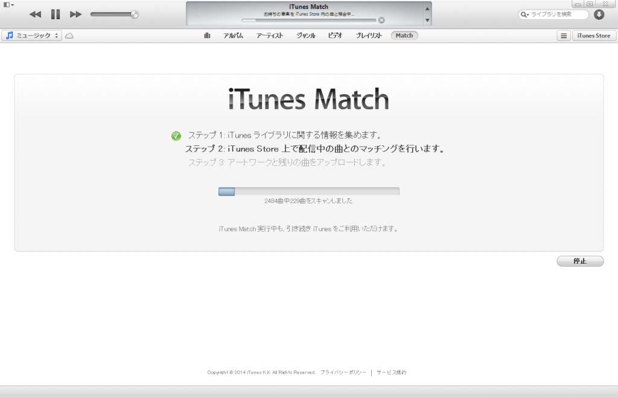Screen dimensions: 618x397
Task: Click the iTunes Match 実行中も usage note
Action: 308,229
